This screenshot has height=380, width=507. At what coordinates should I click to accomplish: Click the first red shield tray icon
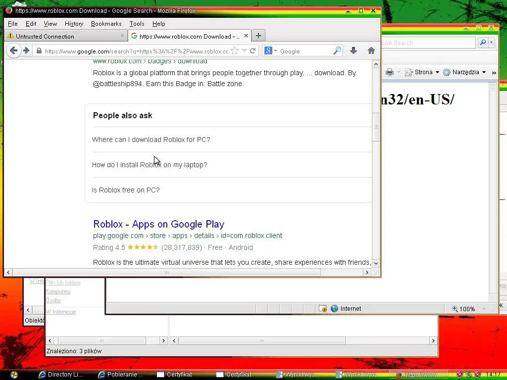(459, 375)
